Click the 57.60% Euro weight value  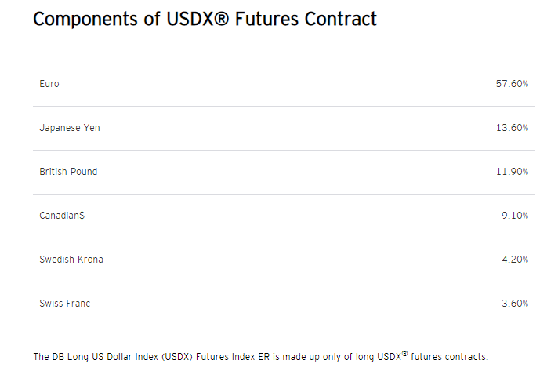pyautogui.click(x=512, y=84)
